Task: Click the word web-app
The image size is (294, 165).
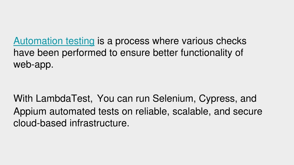Action: [x=33, y=65]
